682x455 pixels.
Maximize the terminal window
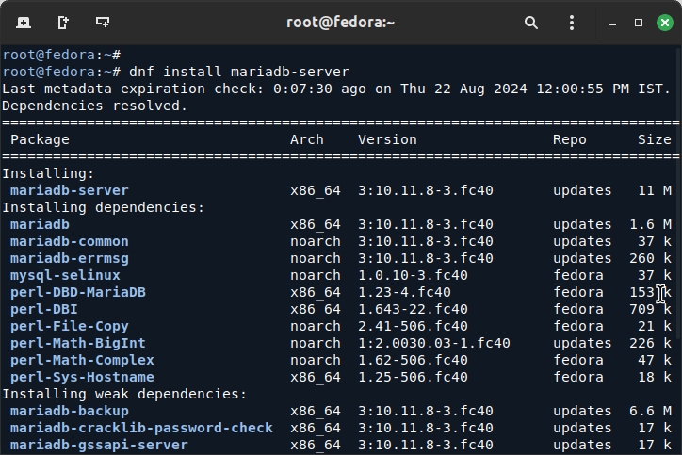tap(639, 23)
